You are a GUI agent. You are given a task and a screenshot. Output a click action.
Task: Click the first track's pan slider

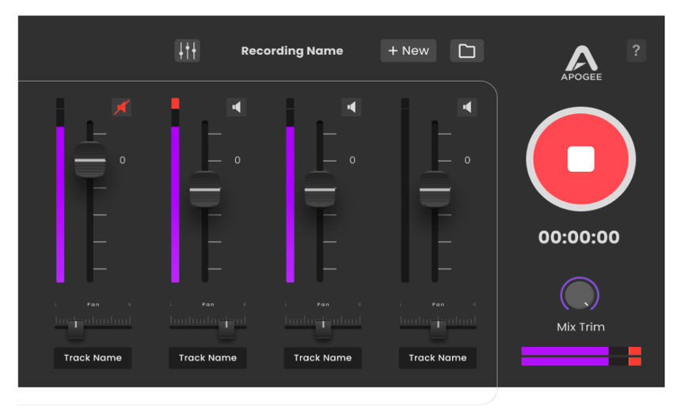75,325
